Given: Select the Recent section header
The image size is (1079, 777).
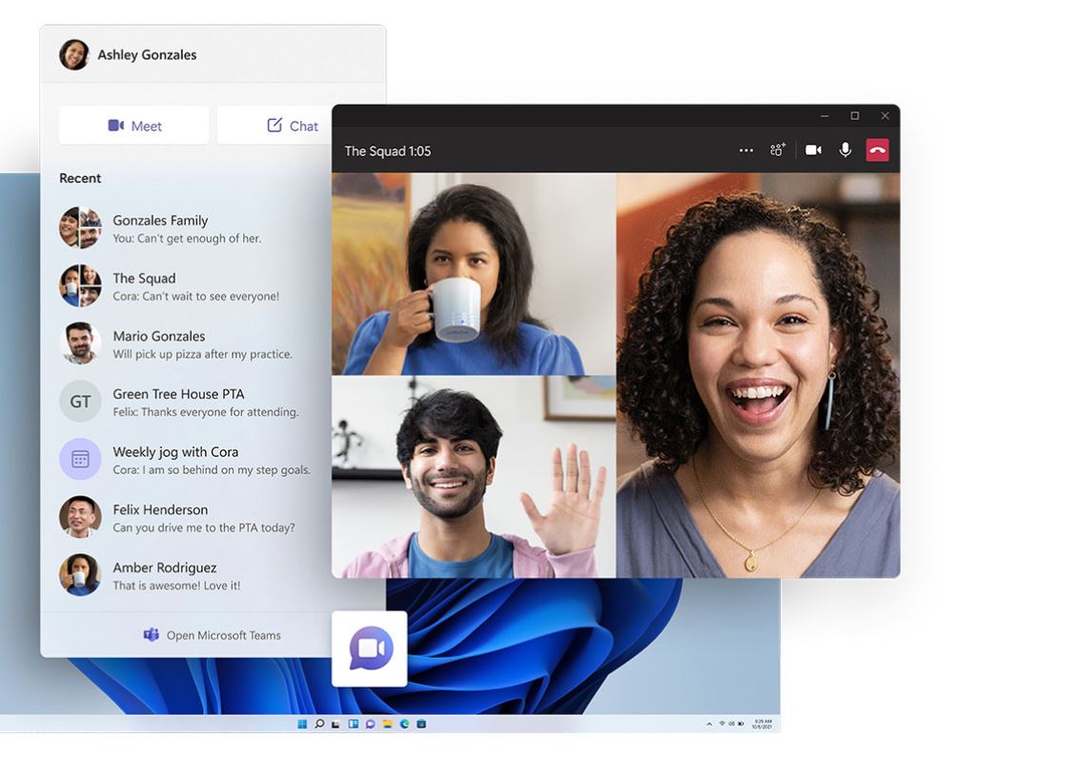Looking at the screenshot, I should click(x=80, y=178).
